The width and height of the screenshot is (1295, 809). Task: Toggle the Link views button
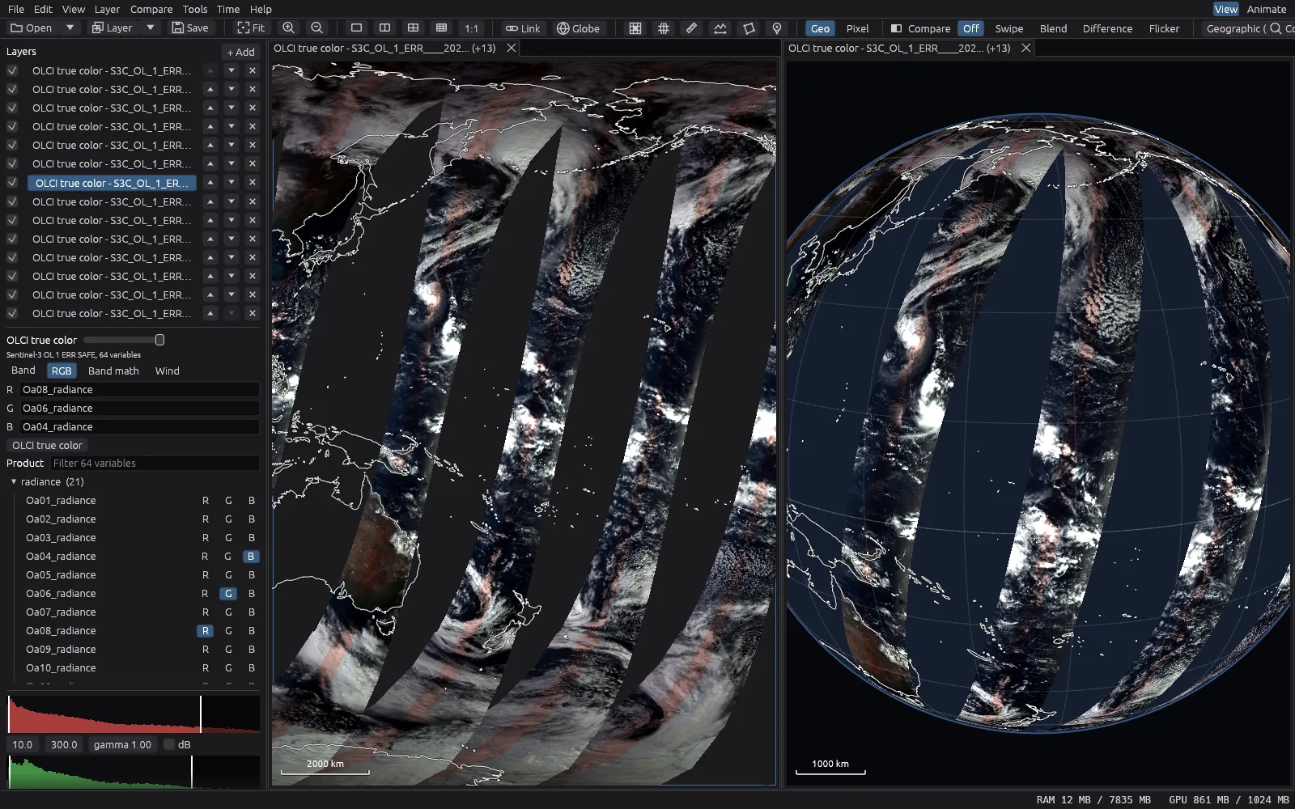click(x=523, y=28)
